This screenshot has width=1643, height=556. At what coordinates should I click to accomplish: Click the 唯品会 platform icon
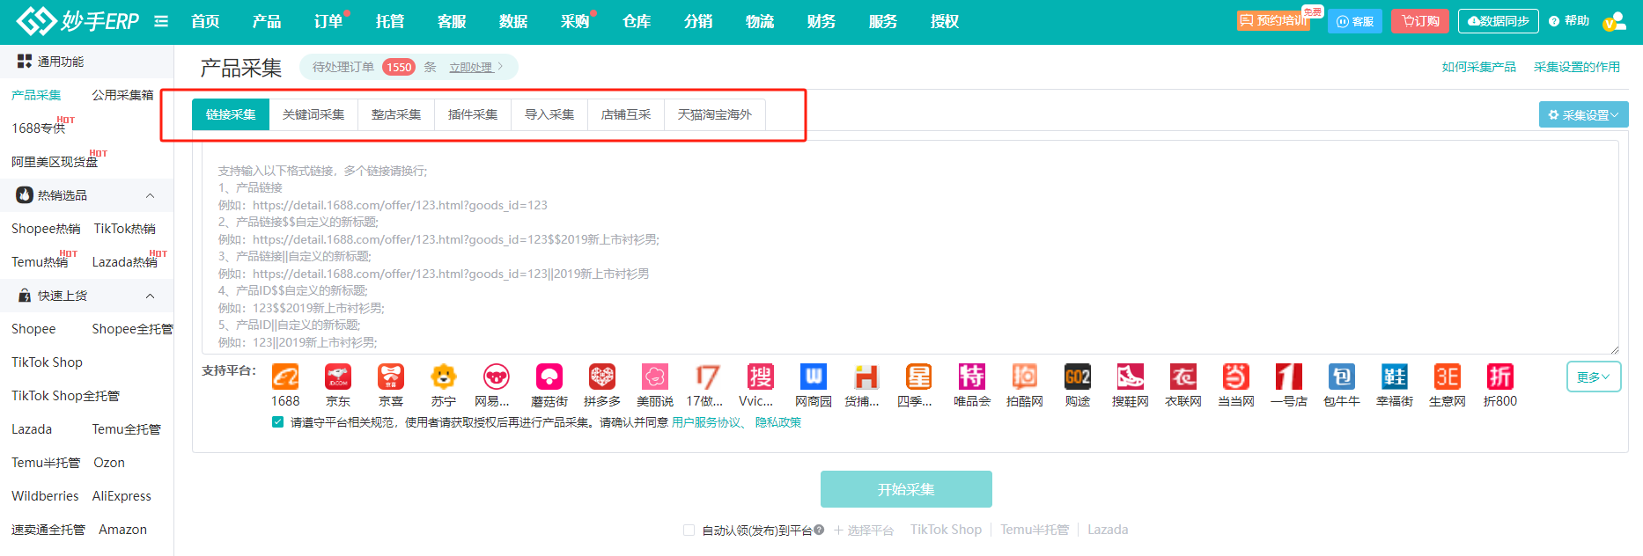[x=972, y=377]
